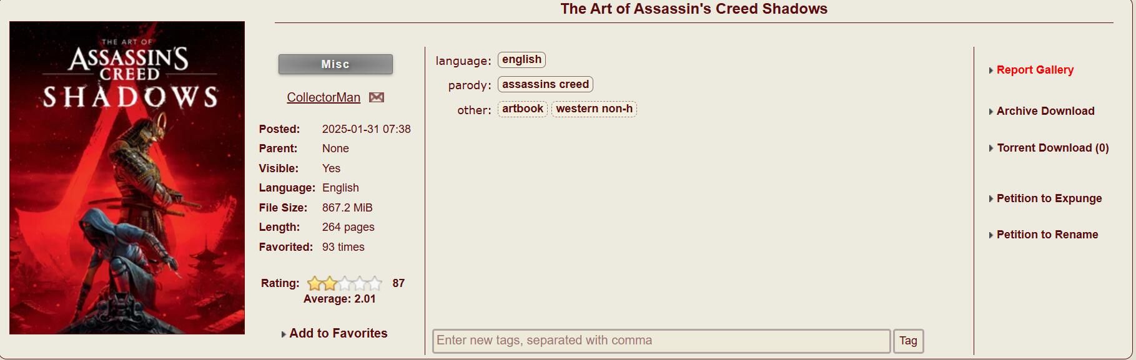Click Add to Favorites
Viewport: 1136px width, 360px height.
338,333
